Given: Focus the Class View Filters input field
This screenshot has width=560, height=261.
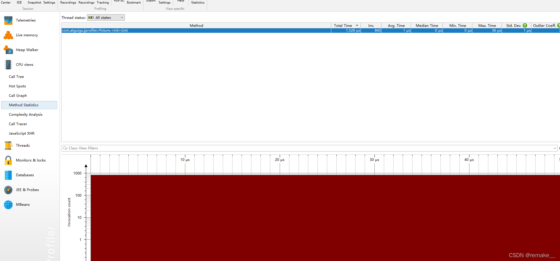Looking at the screenshot, I should click(310, 148).
